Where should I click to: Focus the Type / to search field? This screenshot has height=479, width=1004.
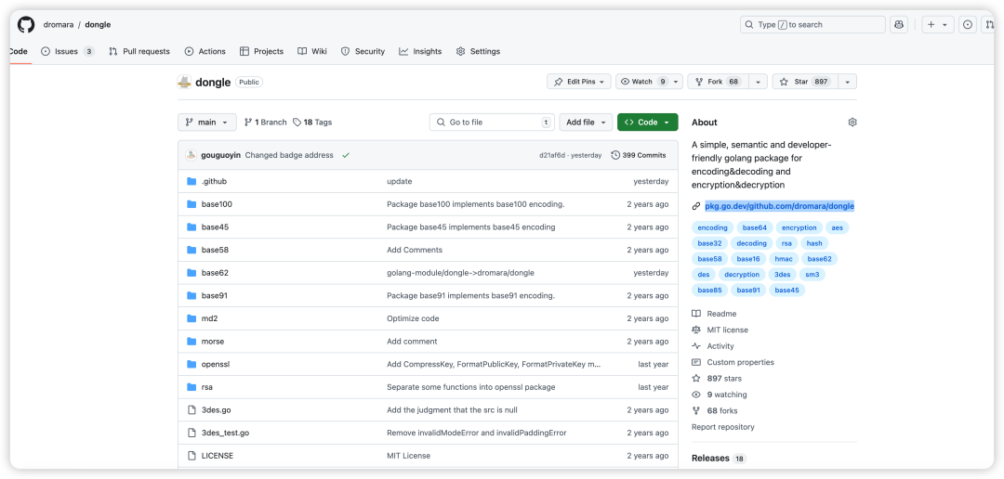tap(812, 25)
